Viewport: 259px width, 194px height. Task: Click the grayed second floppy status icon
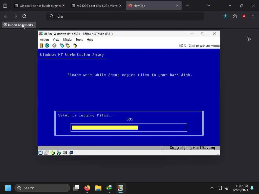coord(47,153)
